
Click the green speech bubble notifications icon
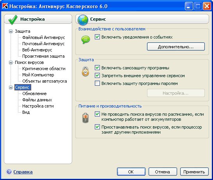[85, 39]
